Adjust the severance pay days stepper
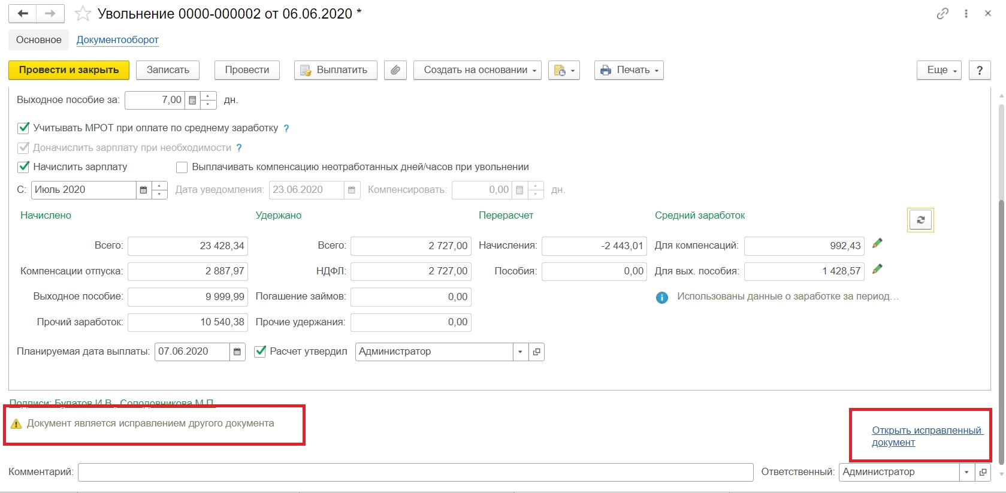1006x493 pixels. 208,100
